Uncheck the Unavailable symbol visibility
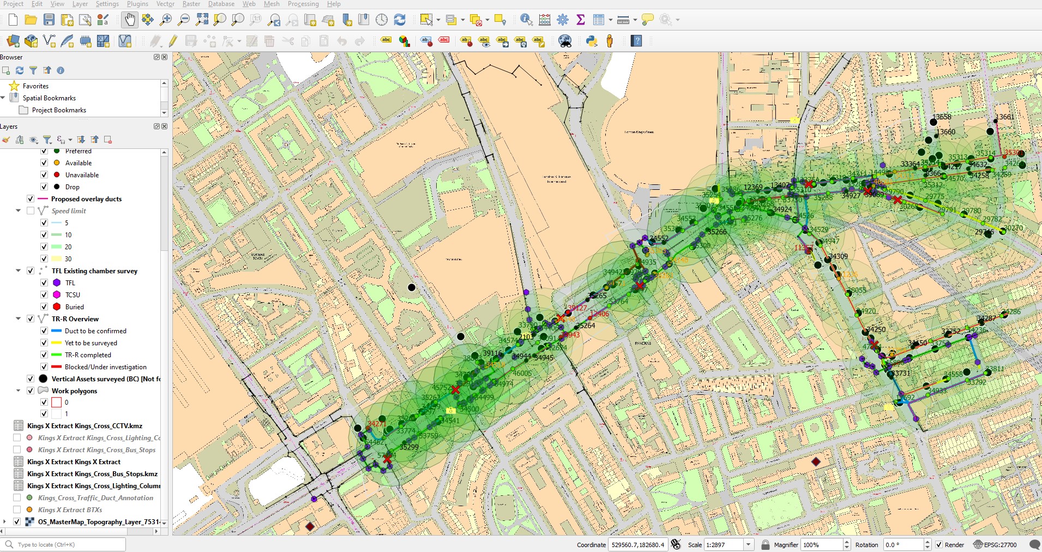This screenshot has height=552, width=1042. [44, 175]
